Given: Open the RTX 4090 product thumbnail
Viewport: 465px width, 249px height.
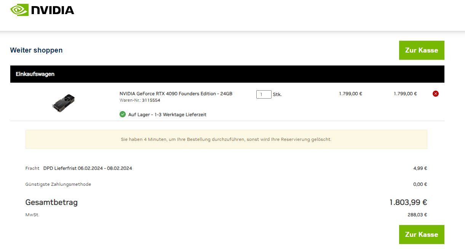Looking at the screenshot, I should tap(63, 103).
